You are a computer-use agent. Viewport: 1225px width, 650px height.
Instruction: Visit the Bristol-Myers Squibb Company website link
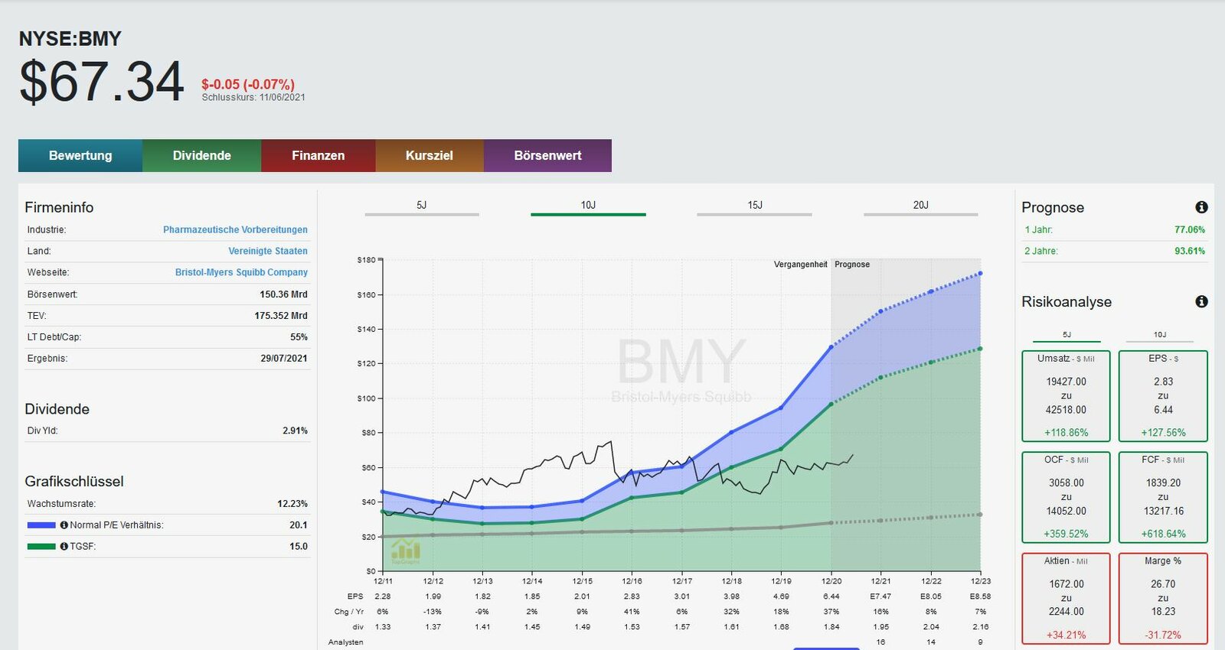241,272
